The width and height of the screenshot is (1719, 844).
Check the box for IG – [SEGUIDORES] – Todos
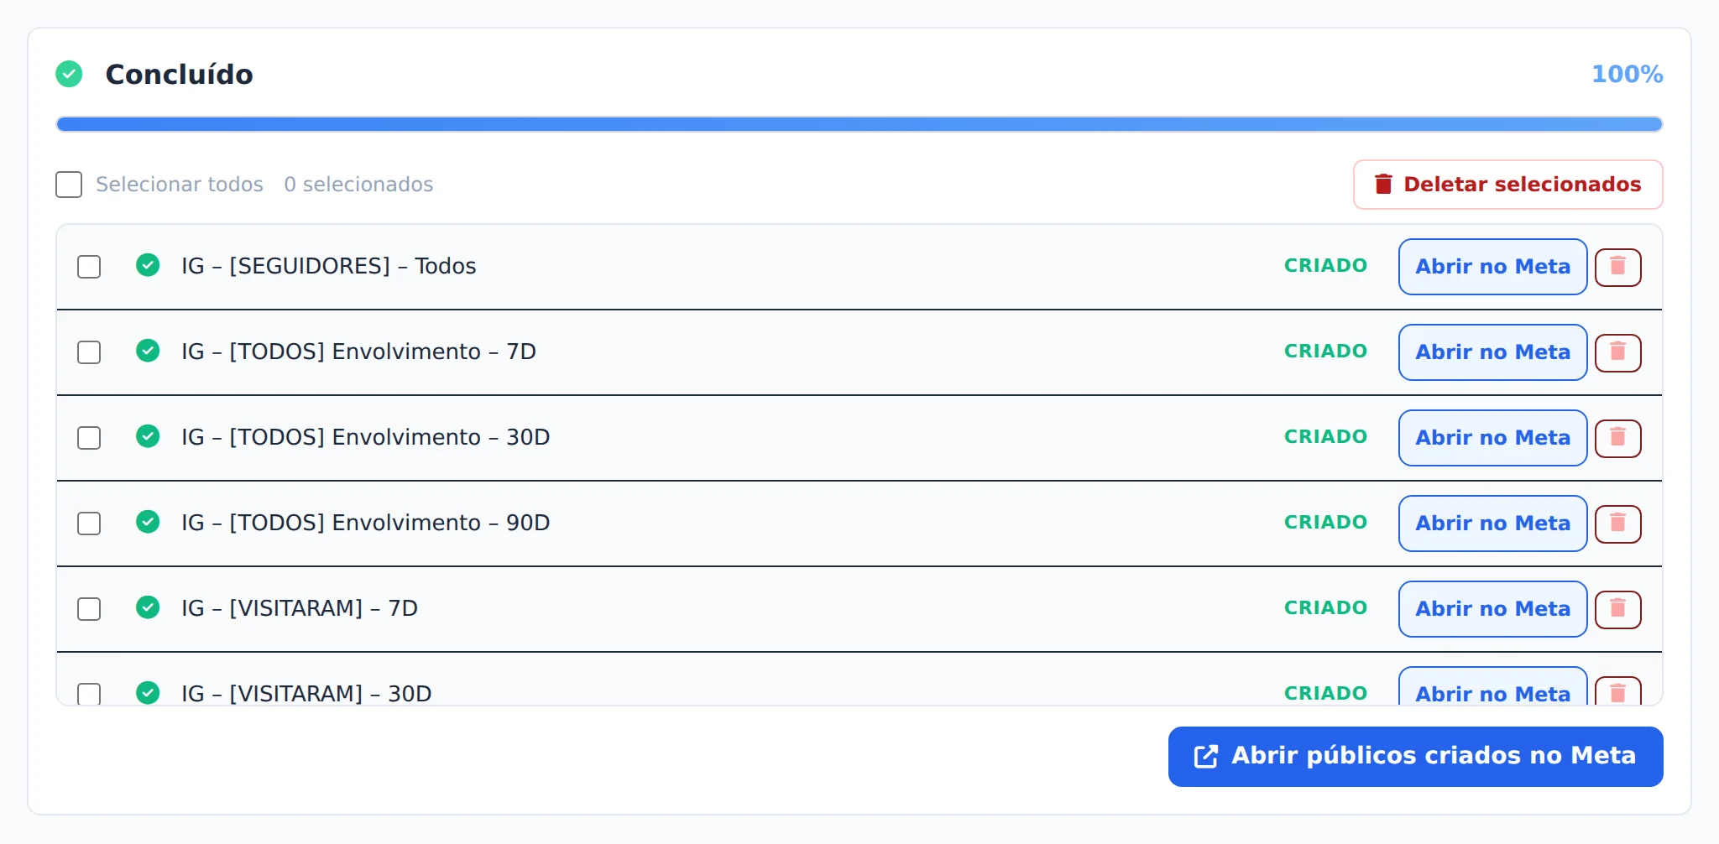pos(89,267)
